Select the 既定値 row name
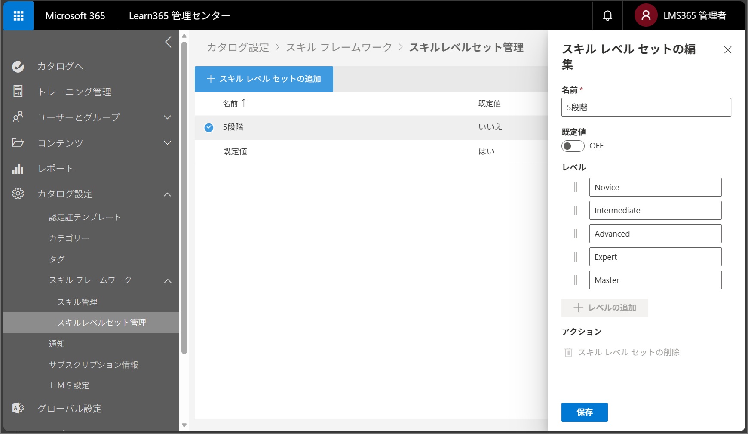Screen dimensions: 748x434 click(x=235, y=151)
